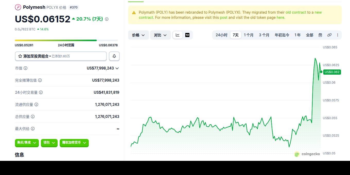Screen dimensions: 350x175
Task: Open the calendar date range picker
Action: pyautogui.click(x=320, y=35)
